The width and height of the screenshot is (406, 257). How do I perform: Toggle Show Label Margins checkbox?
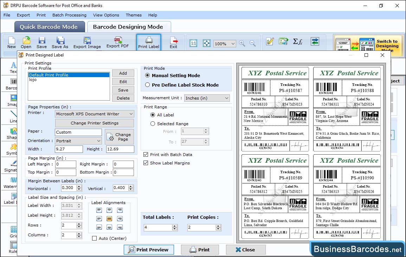146,163
